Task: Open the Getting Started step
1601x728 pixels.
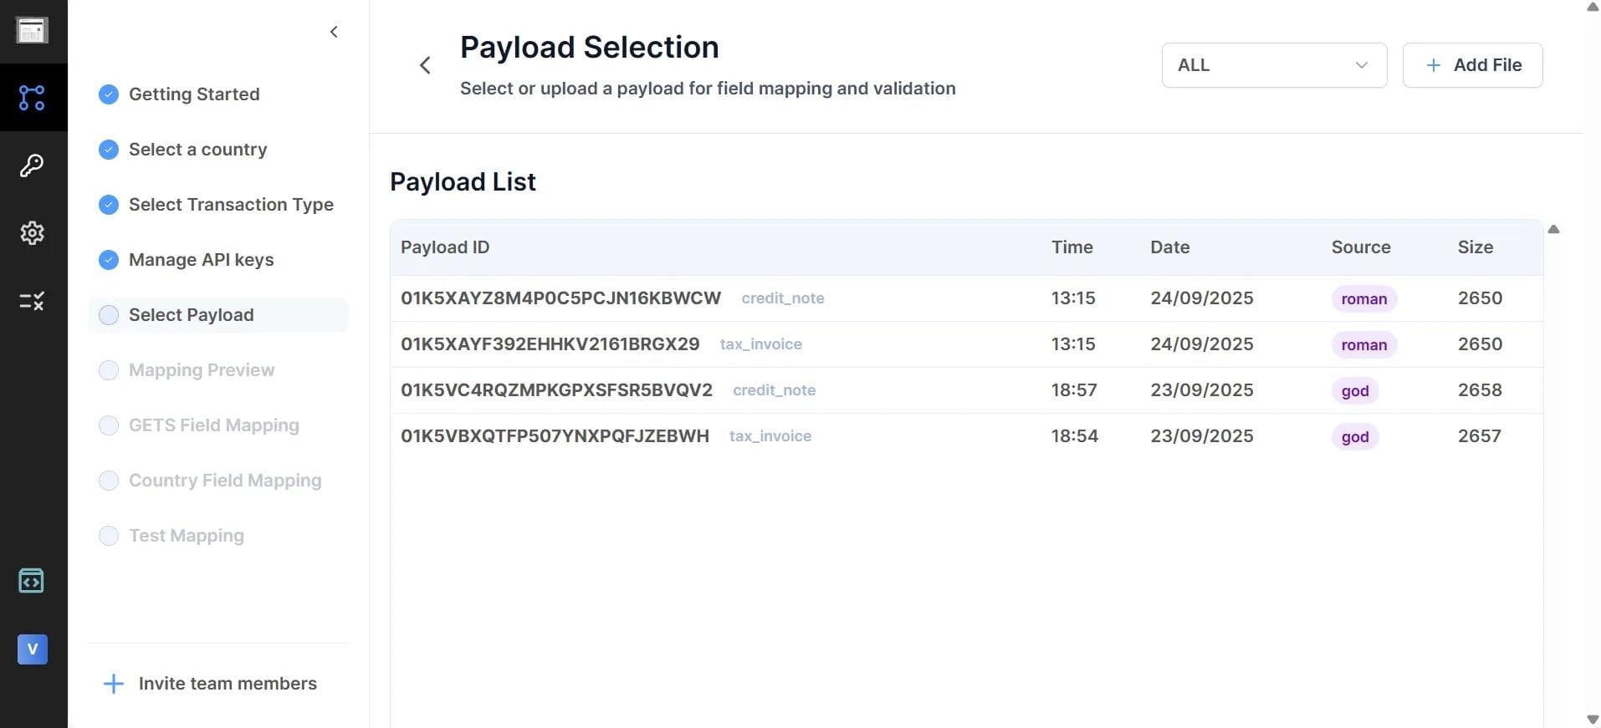Action: [218, 94]
